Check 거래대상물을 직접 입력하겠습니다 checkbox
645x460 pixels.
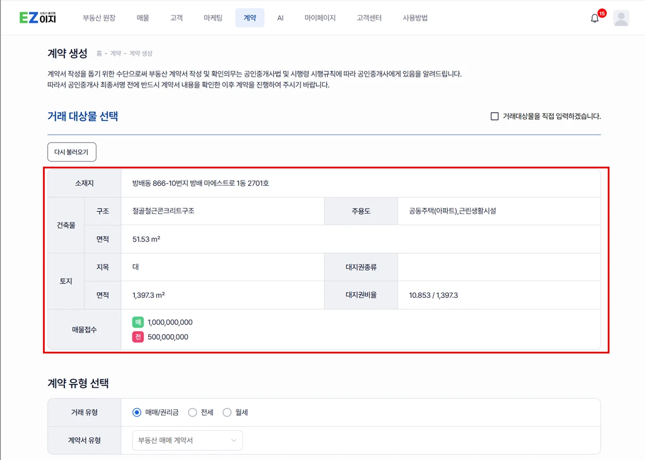[x=494, y=116]
